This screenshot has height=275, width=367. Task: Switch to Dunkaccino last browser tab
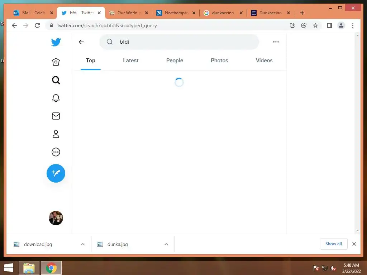point(270,13)
